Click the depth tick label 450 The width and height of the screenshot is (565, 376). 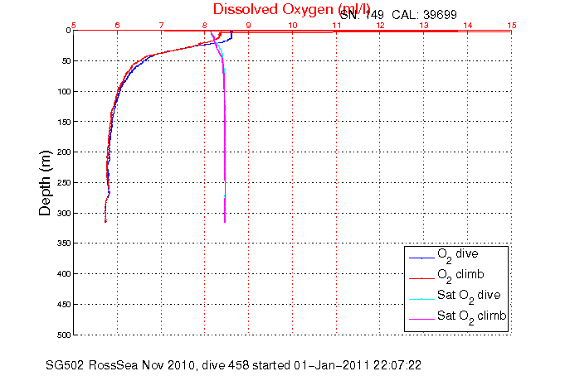tap(64, 305)
